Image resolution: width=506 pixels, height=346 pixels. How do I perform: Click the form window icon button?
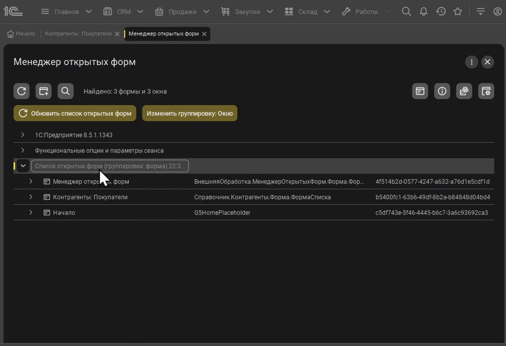420,91
